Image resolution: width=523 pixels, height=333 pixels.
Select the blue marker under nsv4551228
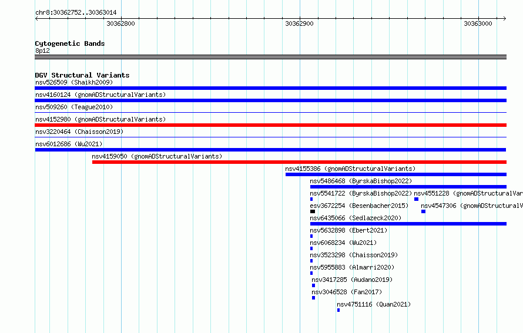pos(416,199)
